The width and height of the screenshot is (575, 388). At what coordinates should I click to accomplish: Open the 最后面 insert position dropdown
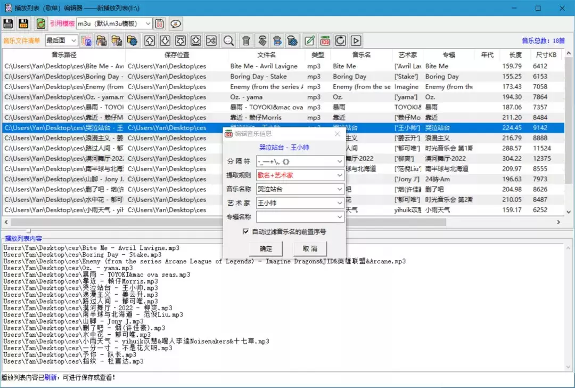(61, 41)
